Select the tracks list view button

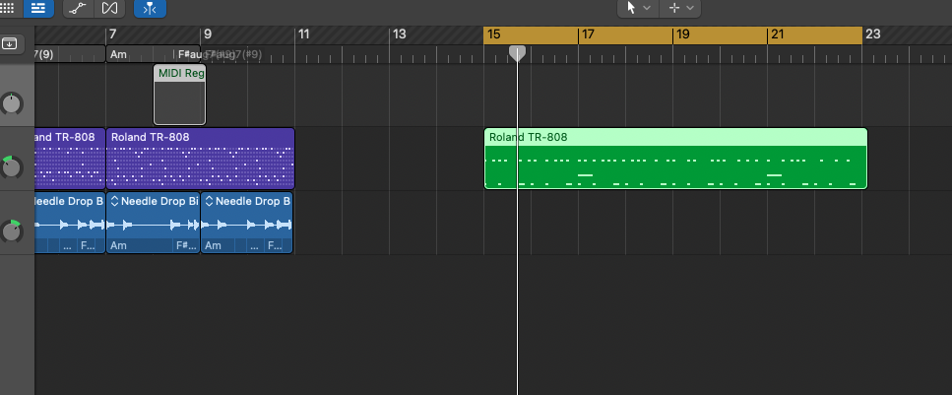click(x=38, y=8)
